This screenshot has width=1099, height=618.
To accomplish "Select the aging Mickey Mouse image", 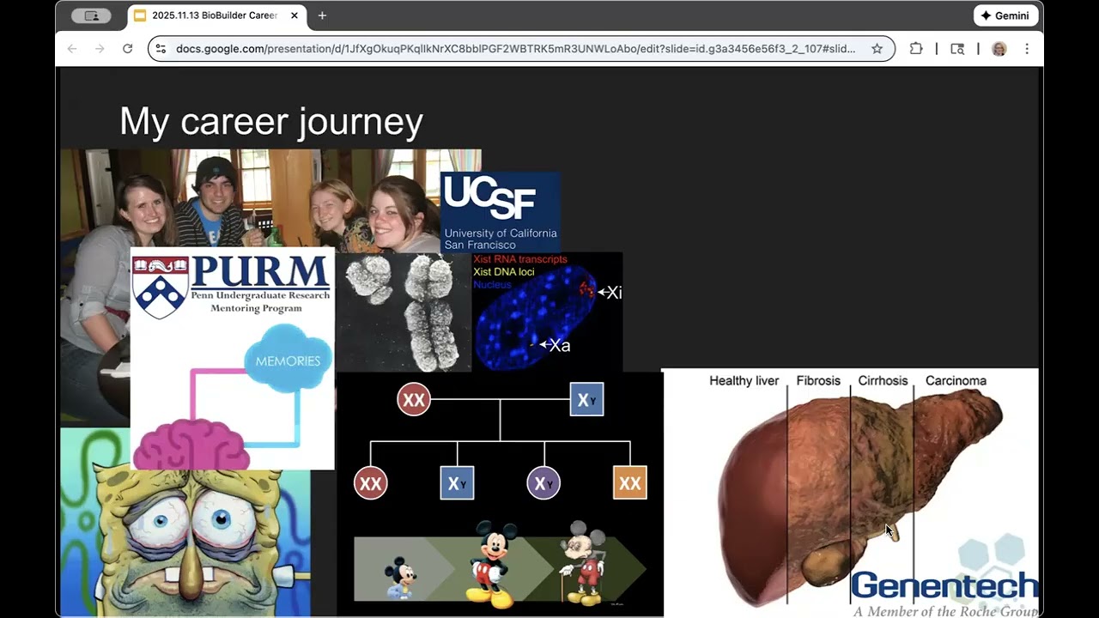I will coord(500,565).
